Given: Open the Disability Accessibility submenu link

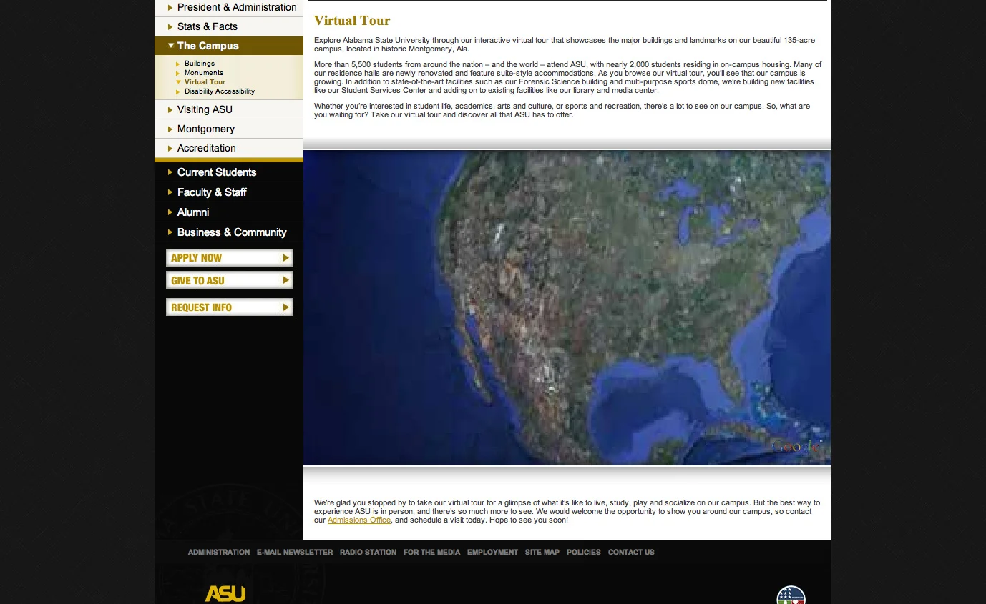Looking at the screenshot, I should click(220, 91).
